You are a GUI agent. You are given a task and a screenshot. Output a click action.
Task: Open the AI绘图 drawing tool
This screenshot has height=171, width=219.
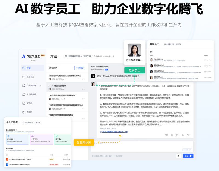(x=24, y=112)
